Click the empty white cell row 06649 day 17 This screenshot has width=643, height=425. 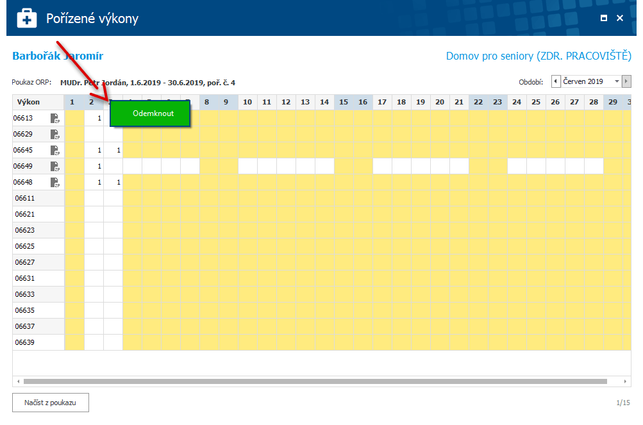(x=382, y=166)
